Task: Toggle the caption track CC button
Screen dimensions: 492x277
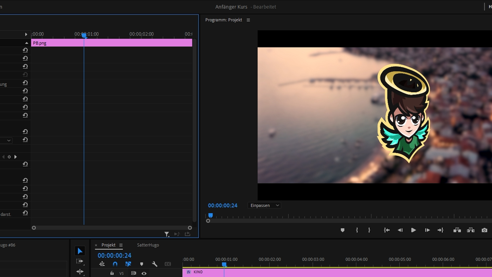Action: pyautogui.click(x=168, y=264)
